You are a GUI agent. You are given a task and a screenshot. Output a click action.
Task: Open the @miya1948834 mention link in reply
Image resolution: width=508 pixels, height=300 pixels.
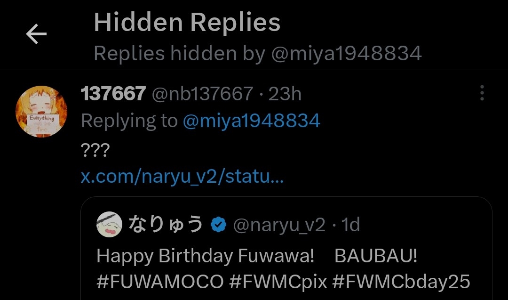(251, 121)
